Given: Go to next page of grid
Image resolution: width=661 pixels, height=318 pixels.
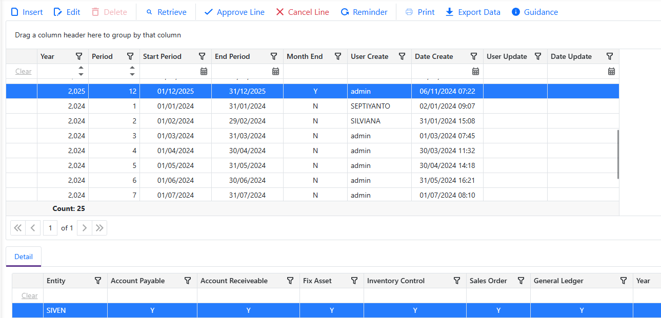Looking at the screenshot, I should click(x=85, y=228).
